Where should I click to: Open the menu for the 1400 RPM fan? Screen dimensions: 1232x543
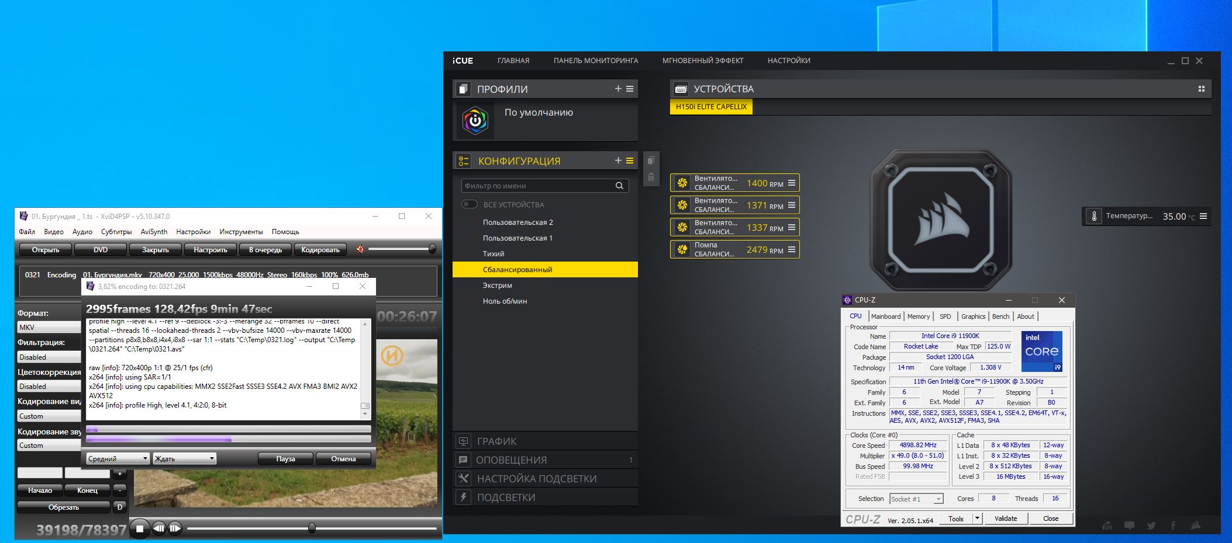pos(792,183)
